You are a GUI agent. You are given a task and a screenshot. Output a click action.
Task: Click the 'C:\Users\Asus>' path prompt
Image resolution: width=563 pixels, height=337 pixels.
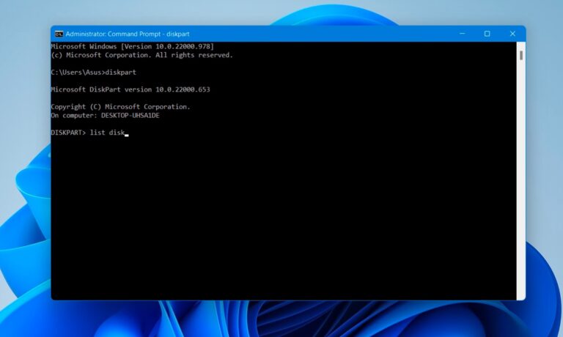77,72
